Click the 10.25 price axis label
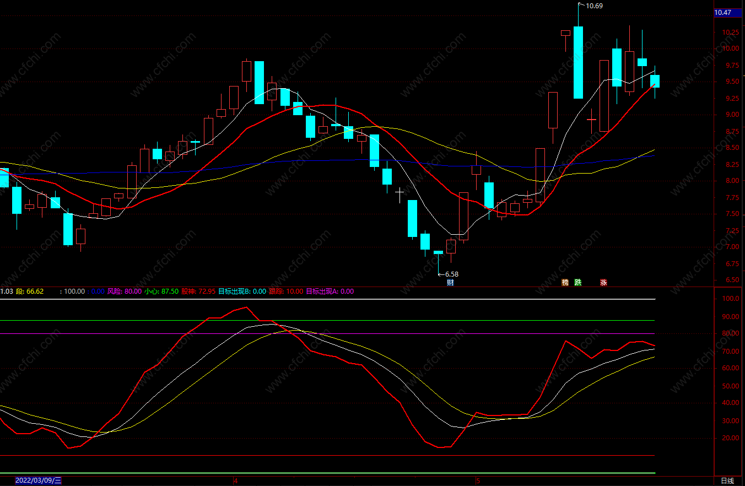Image resolution: width=745 pixels, height=486 pixels. tap(731, 33)
